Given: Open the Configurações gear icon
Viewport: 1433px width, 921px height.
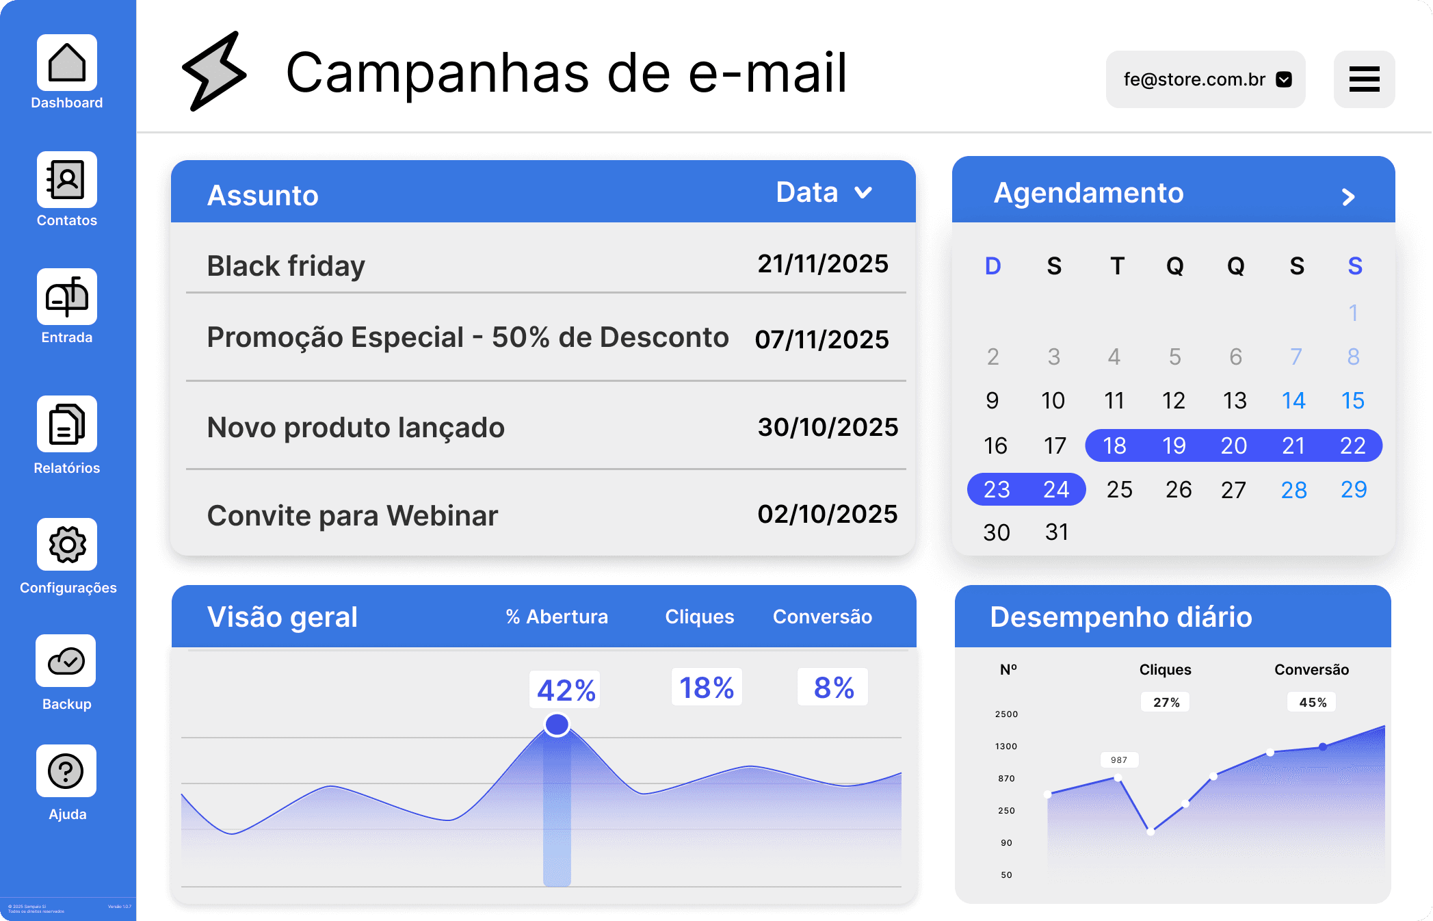Looking at the screenshot, I should pyautogui.click(x=67, y=545).
